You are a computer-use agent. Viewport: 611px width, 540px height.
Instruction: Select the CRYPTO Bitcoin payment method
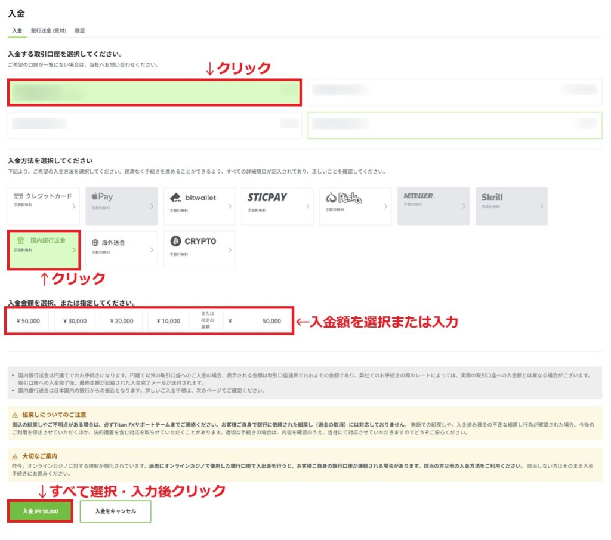pos(199,249)
